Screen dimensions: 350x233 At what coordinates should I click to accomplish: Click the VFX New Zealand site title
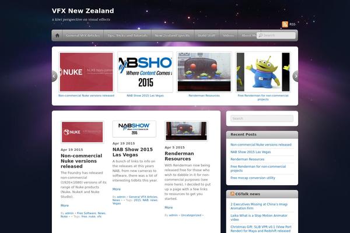(83, 10)
